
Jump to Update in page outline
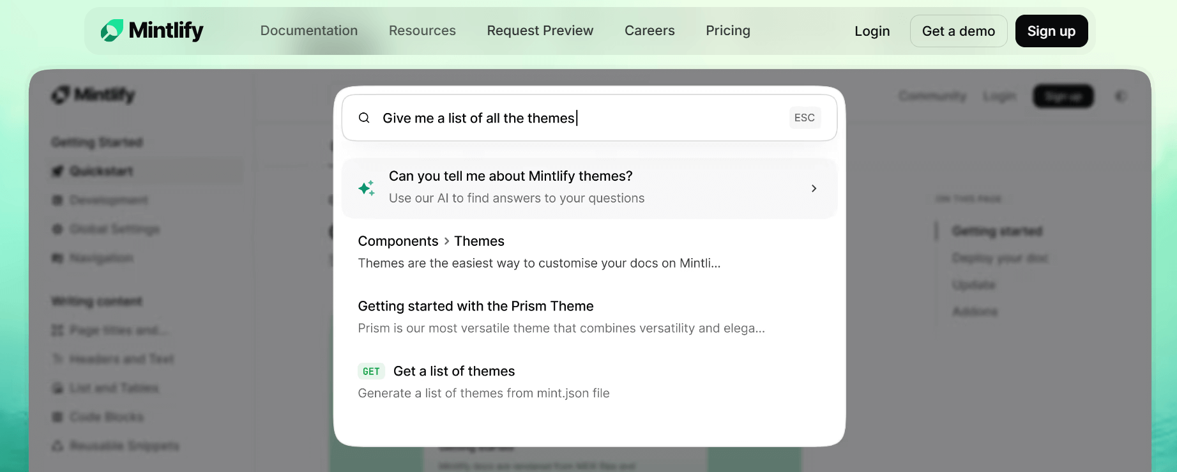tap(974, 285)
